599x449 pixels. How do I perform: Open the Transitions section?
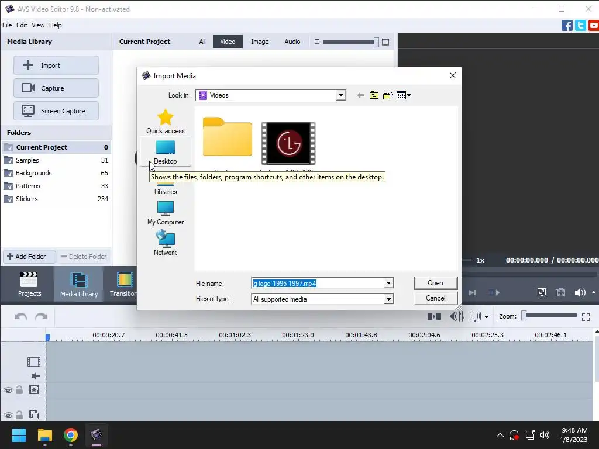123,285
